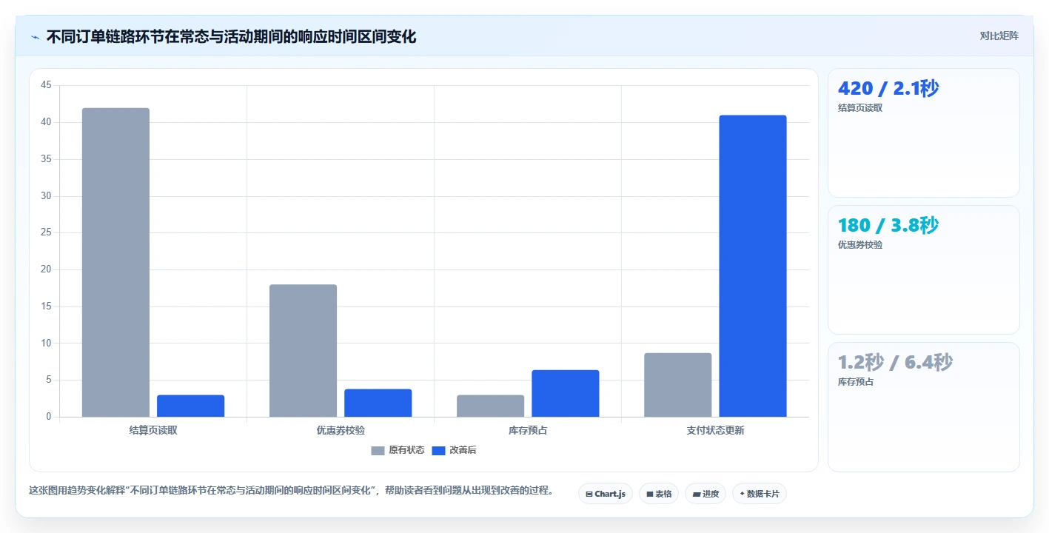Viewport: 1049px width, 533px height.
Task: Click the 库存预占 x-axis label
Action: [528, 430]
